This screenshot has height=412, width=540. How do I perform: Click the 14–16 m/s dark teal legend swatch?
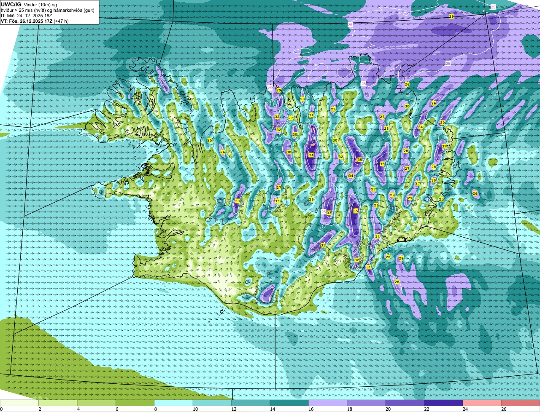pos(289,403)
